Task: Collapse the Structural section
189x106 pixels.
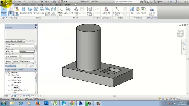Action: click(x=33, y=54)
